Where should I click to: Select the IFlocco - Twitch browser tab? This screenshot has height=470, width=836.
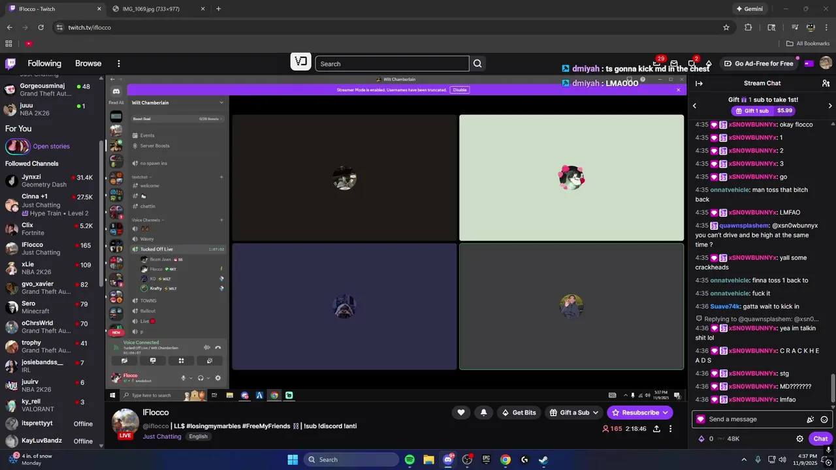tap(55, 9)
